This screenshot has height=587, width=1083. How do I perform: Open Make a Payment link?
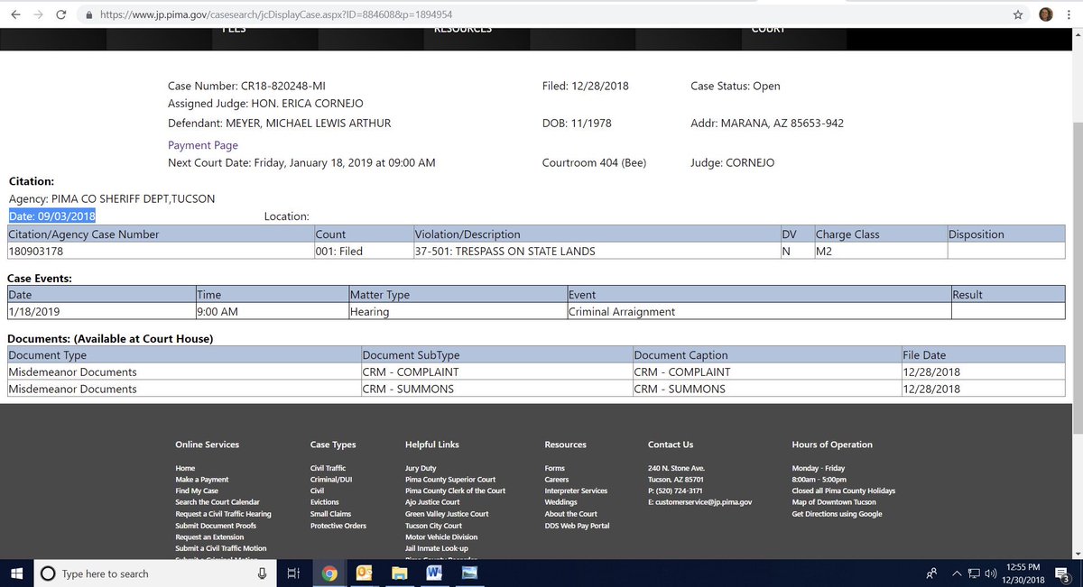(202, 480)
